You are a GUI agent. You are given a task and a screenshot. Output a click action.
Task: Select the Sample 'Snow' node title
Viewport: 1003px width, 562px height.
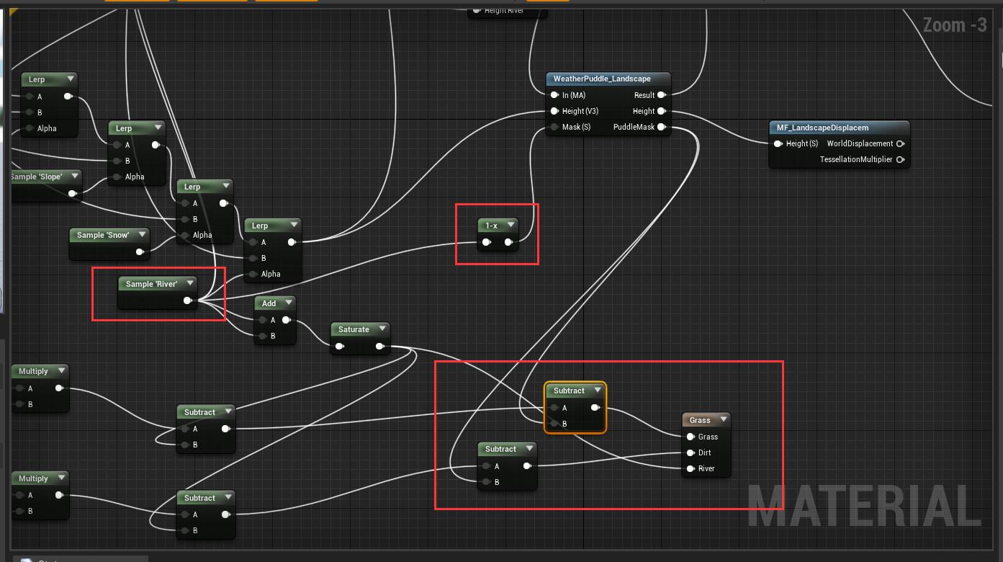pyautogui.click(x=103, y=235)
